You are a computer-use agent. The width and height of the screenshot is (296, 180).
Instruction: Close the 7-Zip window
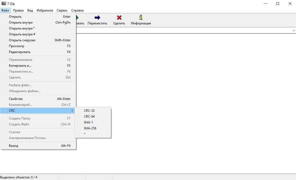[290, 3]
